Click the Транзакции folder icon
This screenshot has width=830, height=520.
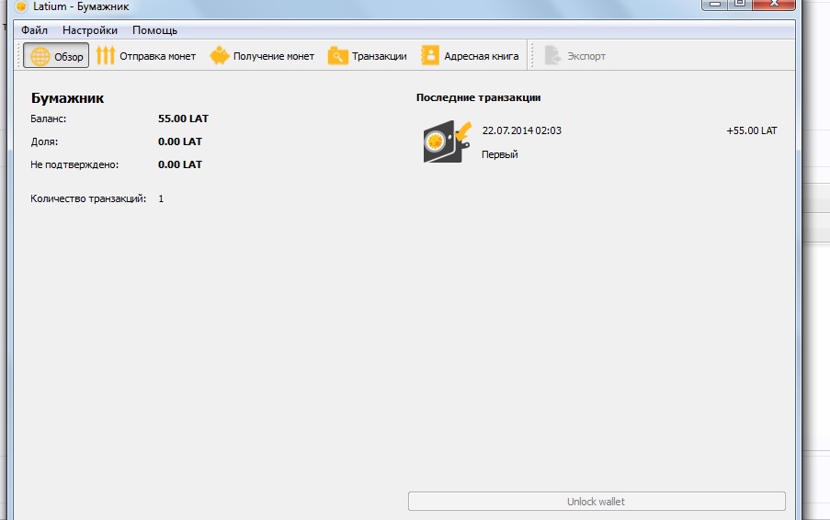337,55
